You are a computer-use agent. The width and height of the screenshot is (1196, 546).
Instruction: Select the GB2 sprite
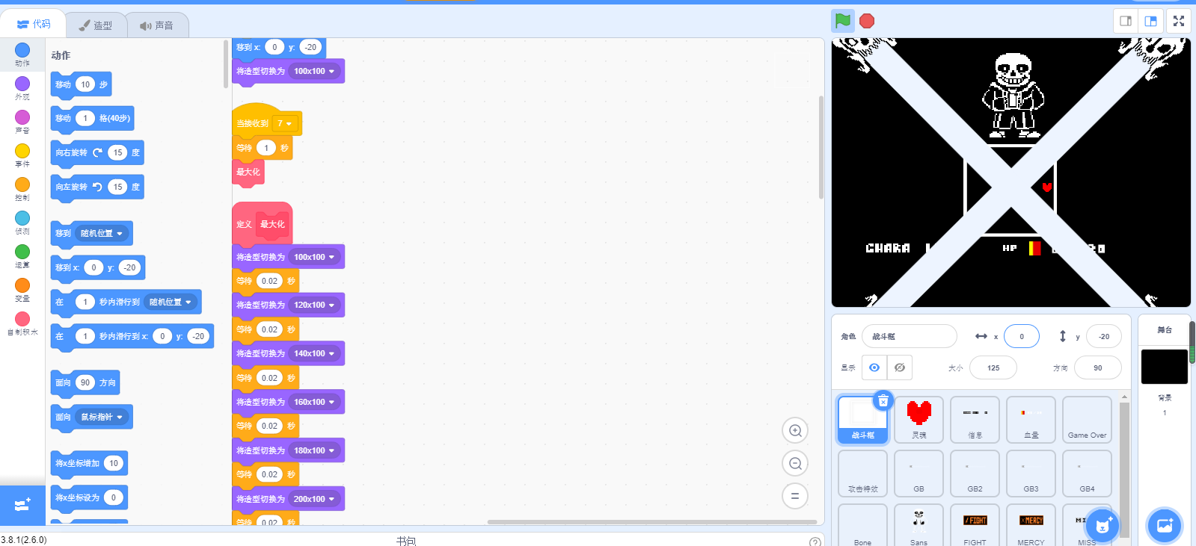point(975,474)
